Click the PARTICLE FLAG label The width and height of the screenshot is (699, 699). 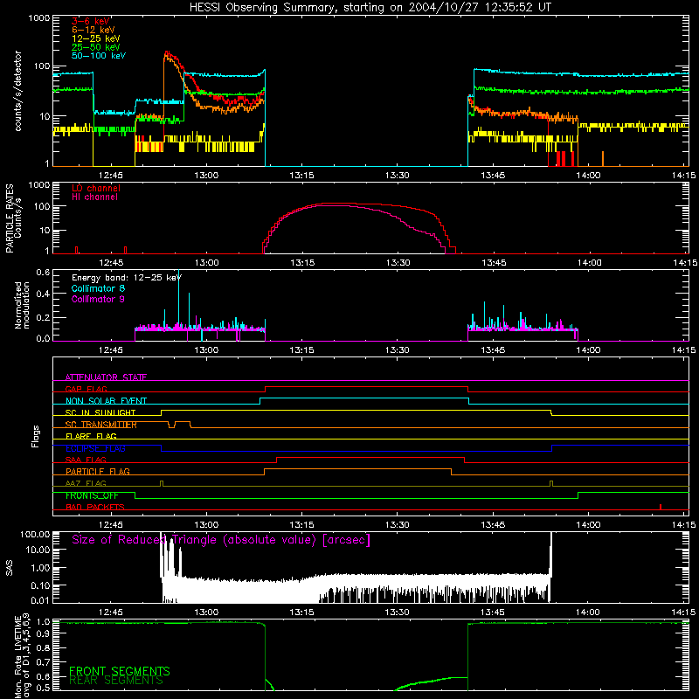[x=98, y=471]
